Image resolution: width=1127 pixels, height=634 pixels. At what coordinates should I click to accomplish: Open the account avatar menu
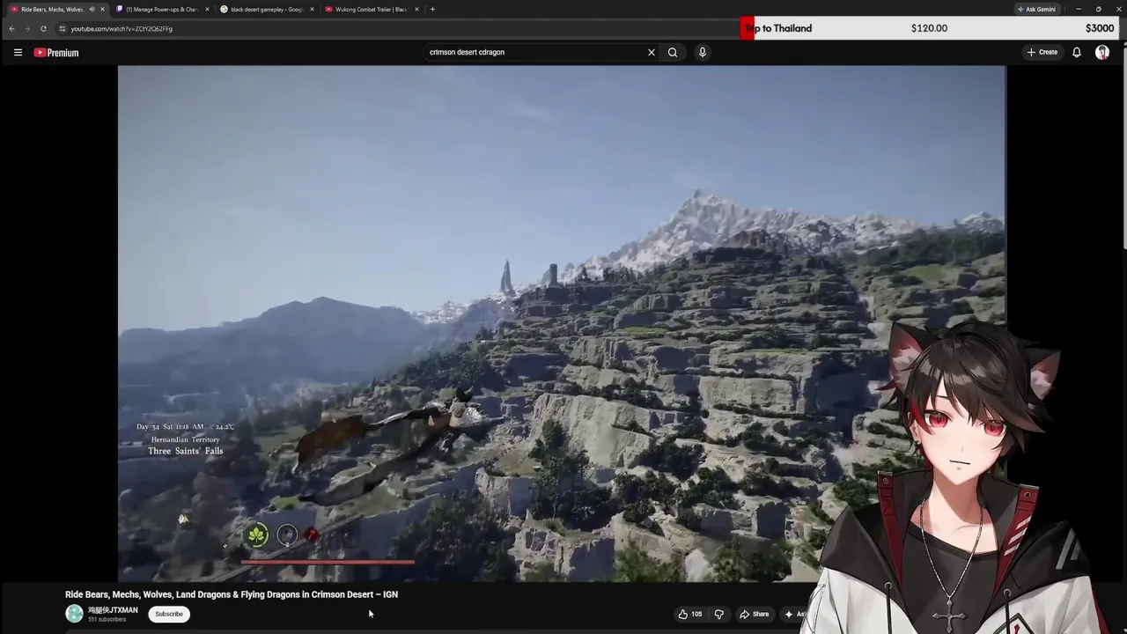[x=1102, y=52]
